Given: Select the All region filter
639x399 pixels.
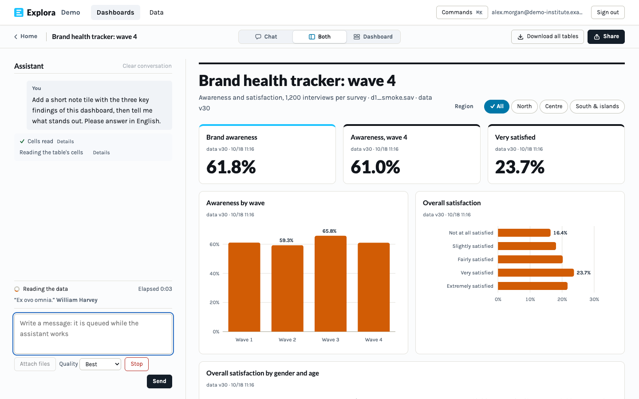Looking at the screenshot, I should (x=497, y=106).
